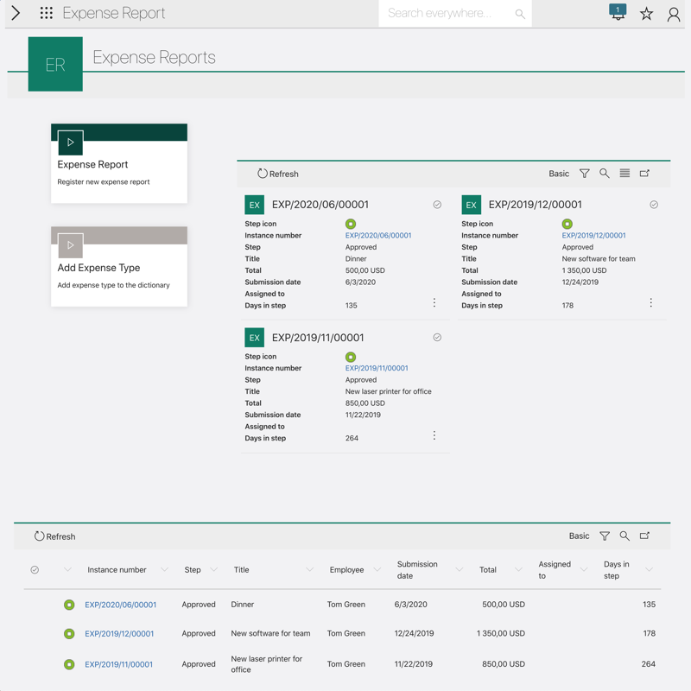The width and height of the screenshot is (691, 691).
Task: Click export icon in bottom table toolbar
Action: tap(644, 536)
